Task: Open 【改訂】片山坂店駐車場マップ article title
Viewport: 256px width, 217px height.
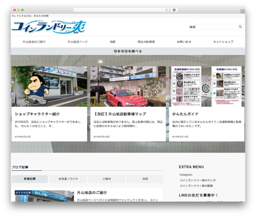Action: pyautogui.click(x=120, y=114)
